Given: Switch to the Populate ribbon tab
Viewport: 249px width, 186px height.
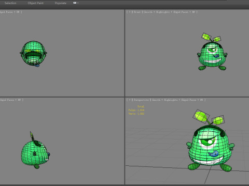Looking at the screenshot, I should (60, 3).
